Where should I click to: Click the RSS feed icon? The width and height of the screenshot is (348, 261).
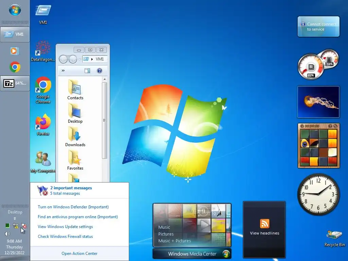[x=264, y=224]
